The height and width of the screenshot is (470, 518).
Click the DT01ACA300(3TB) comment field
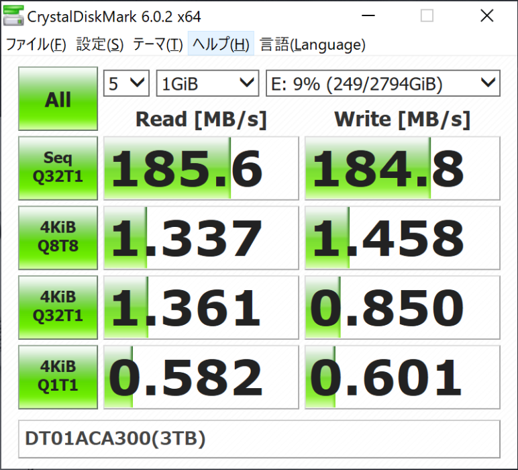259,439
